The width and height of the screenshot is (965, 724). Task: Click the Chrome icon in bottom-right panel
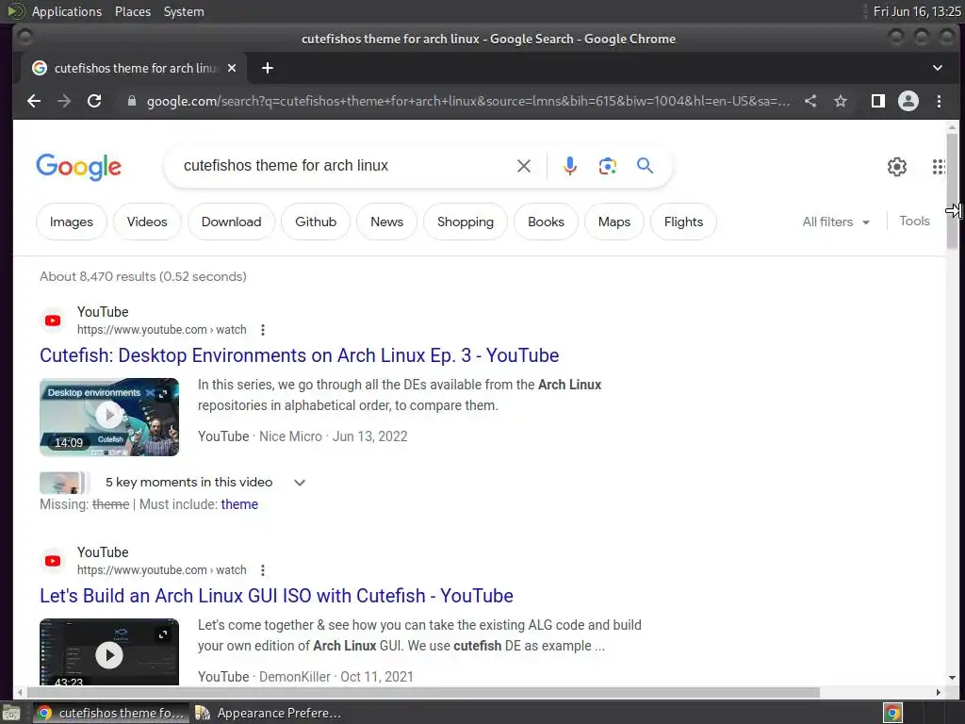click(x=892, y=713)
